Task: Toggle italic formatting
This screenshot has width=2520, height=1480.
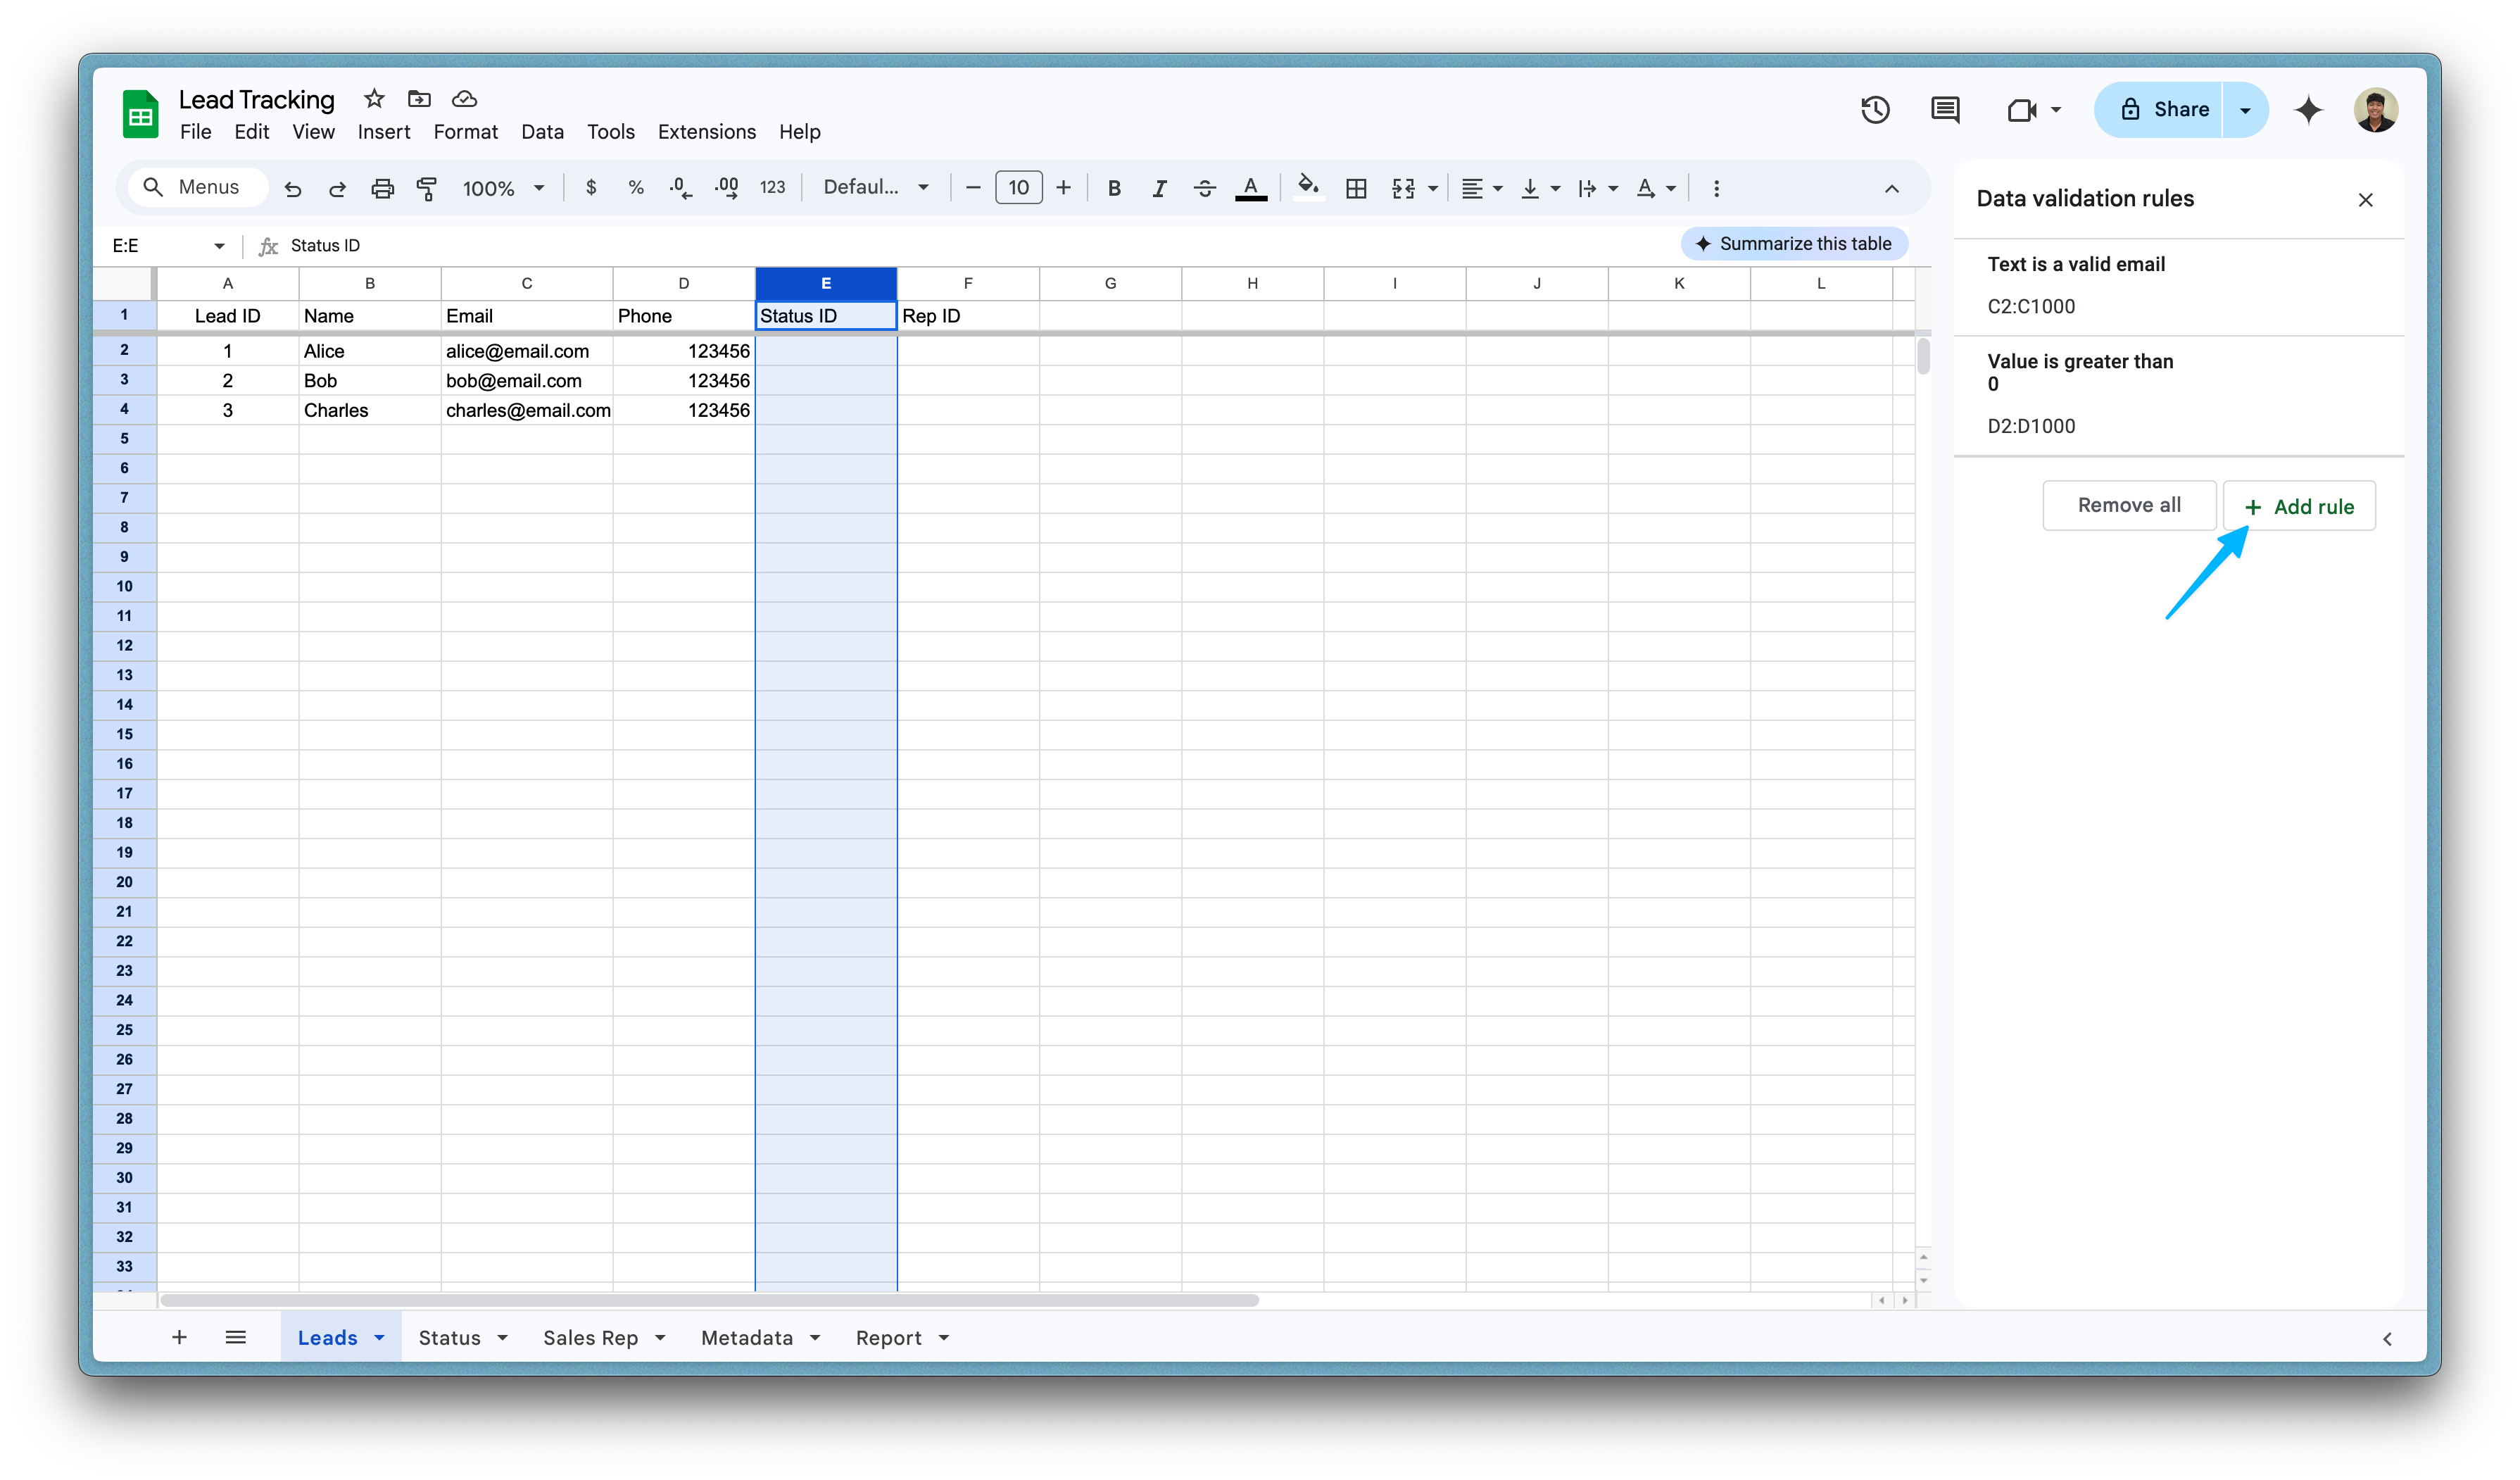Action: point(1159,188)
